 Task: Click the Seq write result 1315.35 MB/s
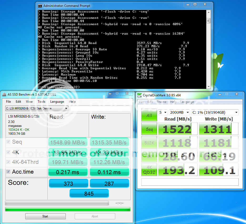[109, 142]
